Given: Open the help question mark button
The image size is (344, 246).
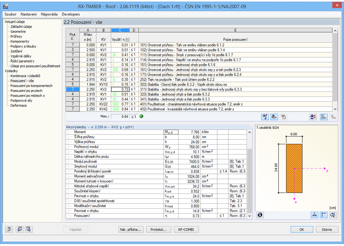Looking at the screenshot, I should 9,229.
